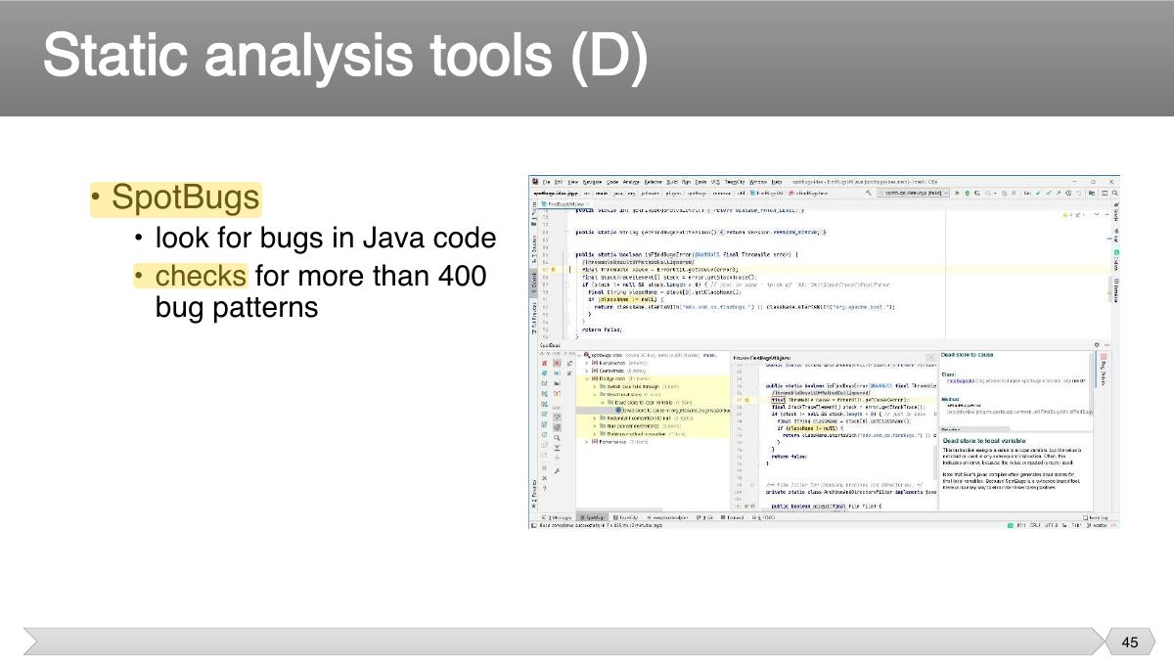Open the Edit menu in the IDE
Screen dimensions: 1174x661
559,182
